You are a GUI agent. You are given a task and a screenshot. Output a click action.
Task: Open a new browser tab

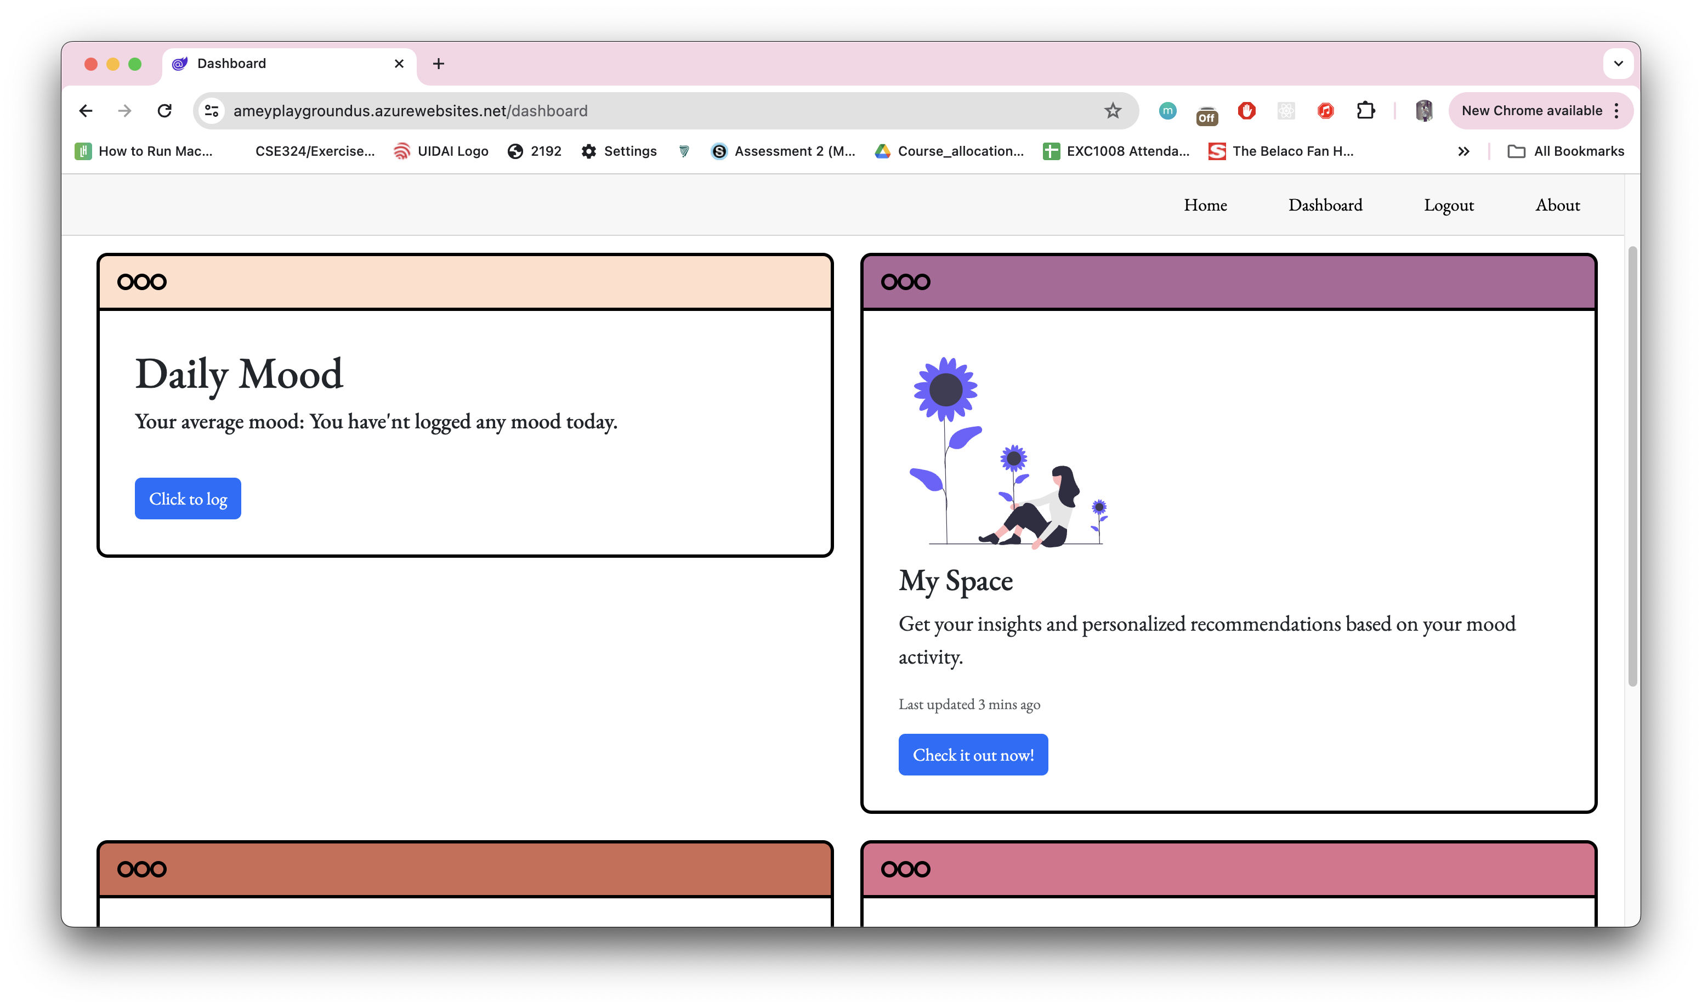[439, 64]
